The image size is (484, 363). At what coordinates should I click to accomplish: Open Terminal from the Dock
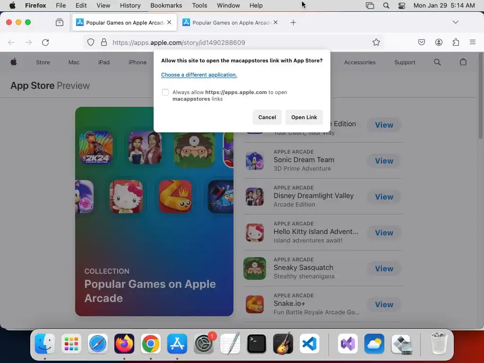pyautogui.click(x=257, y=344)
